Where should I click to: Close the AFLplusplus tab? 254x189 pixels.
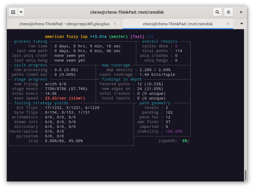point(115,24)
